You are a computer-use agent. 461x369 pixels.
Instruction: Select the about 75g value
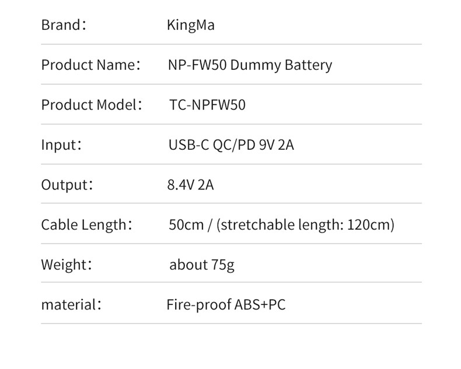pyautogui.click(x=202, y=265)
